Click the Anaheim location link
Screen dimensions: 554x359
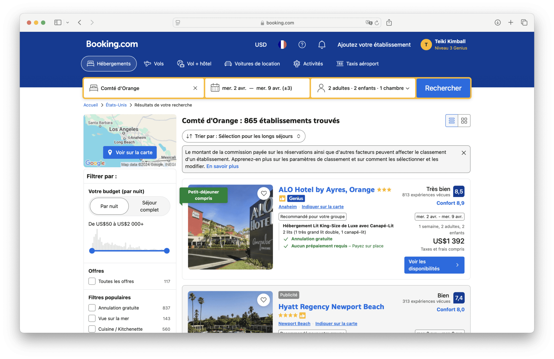pyautogui.click(x=288, y=207)
